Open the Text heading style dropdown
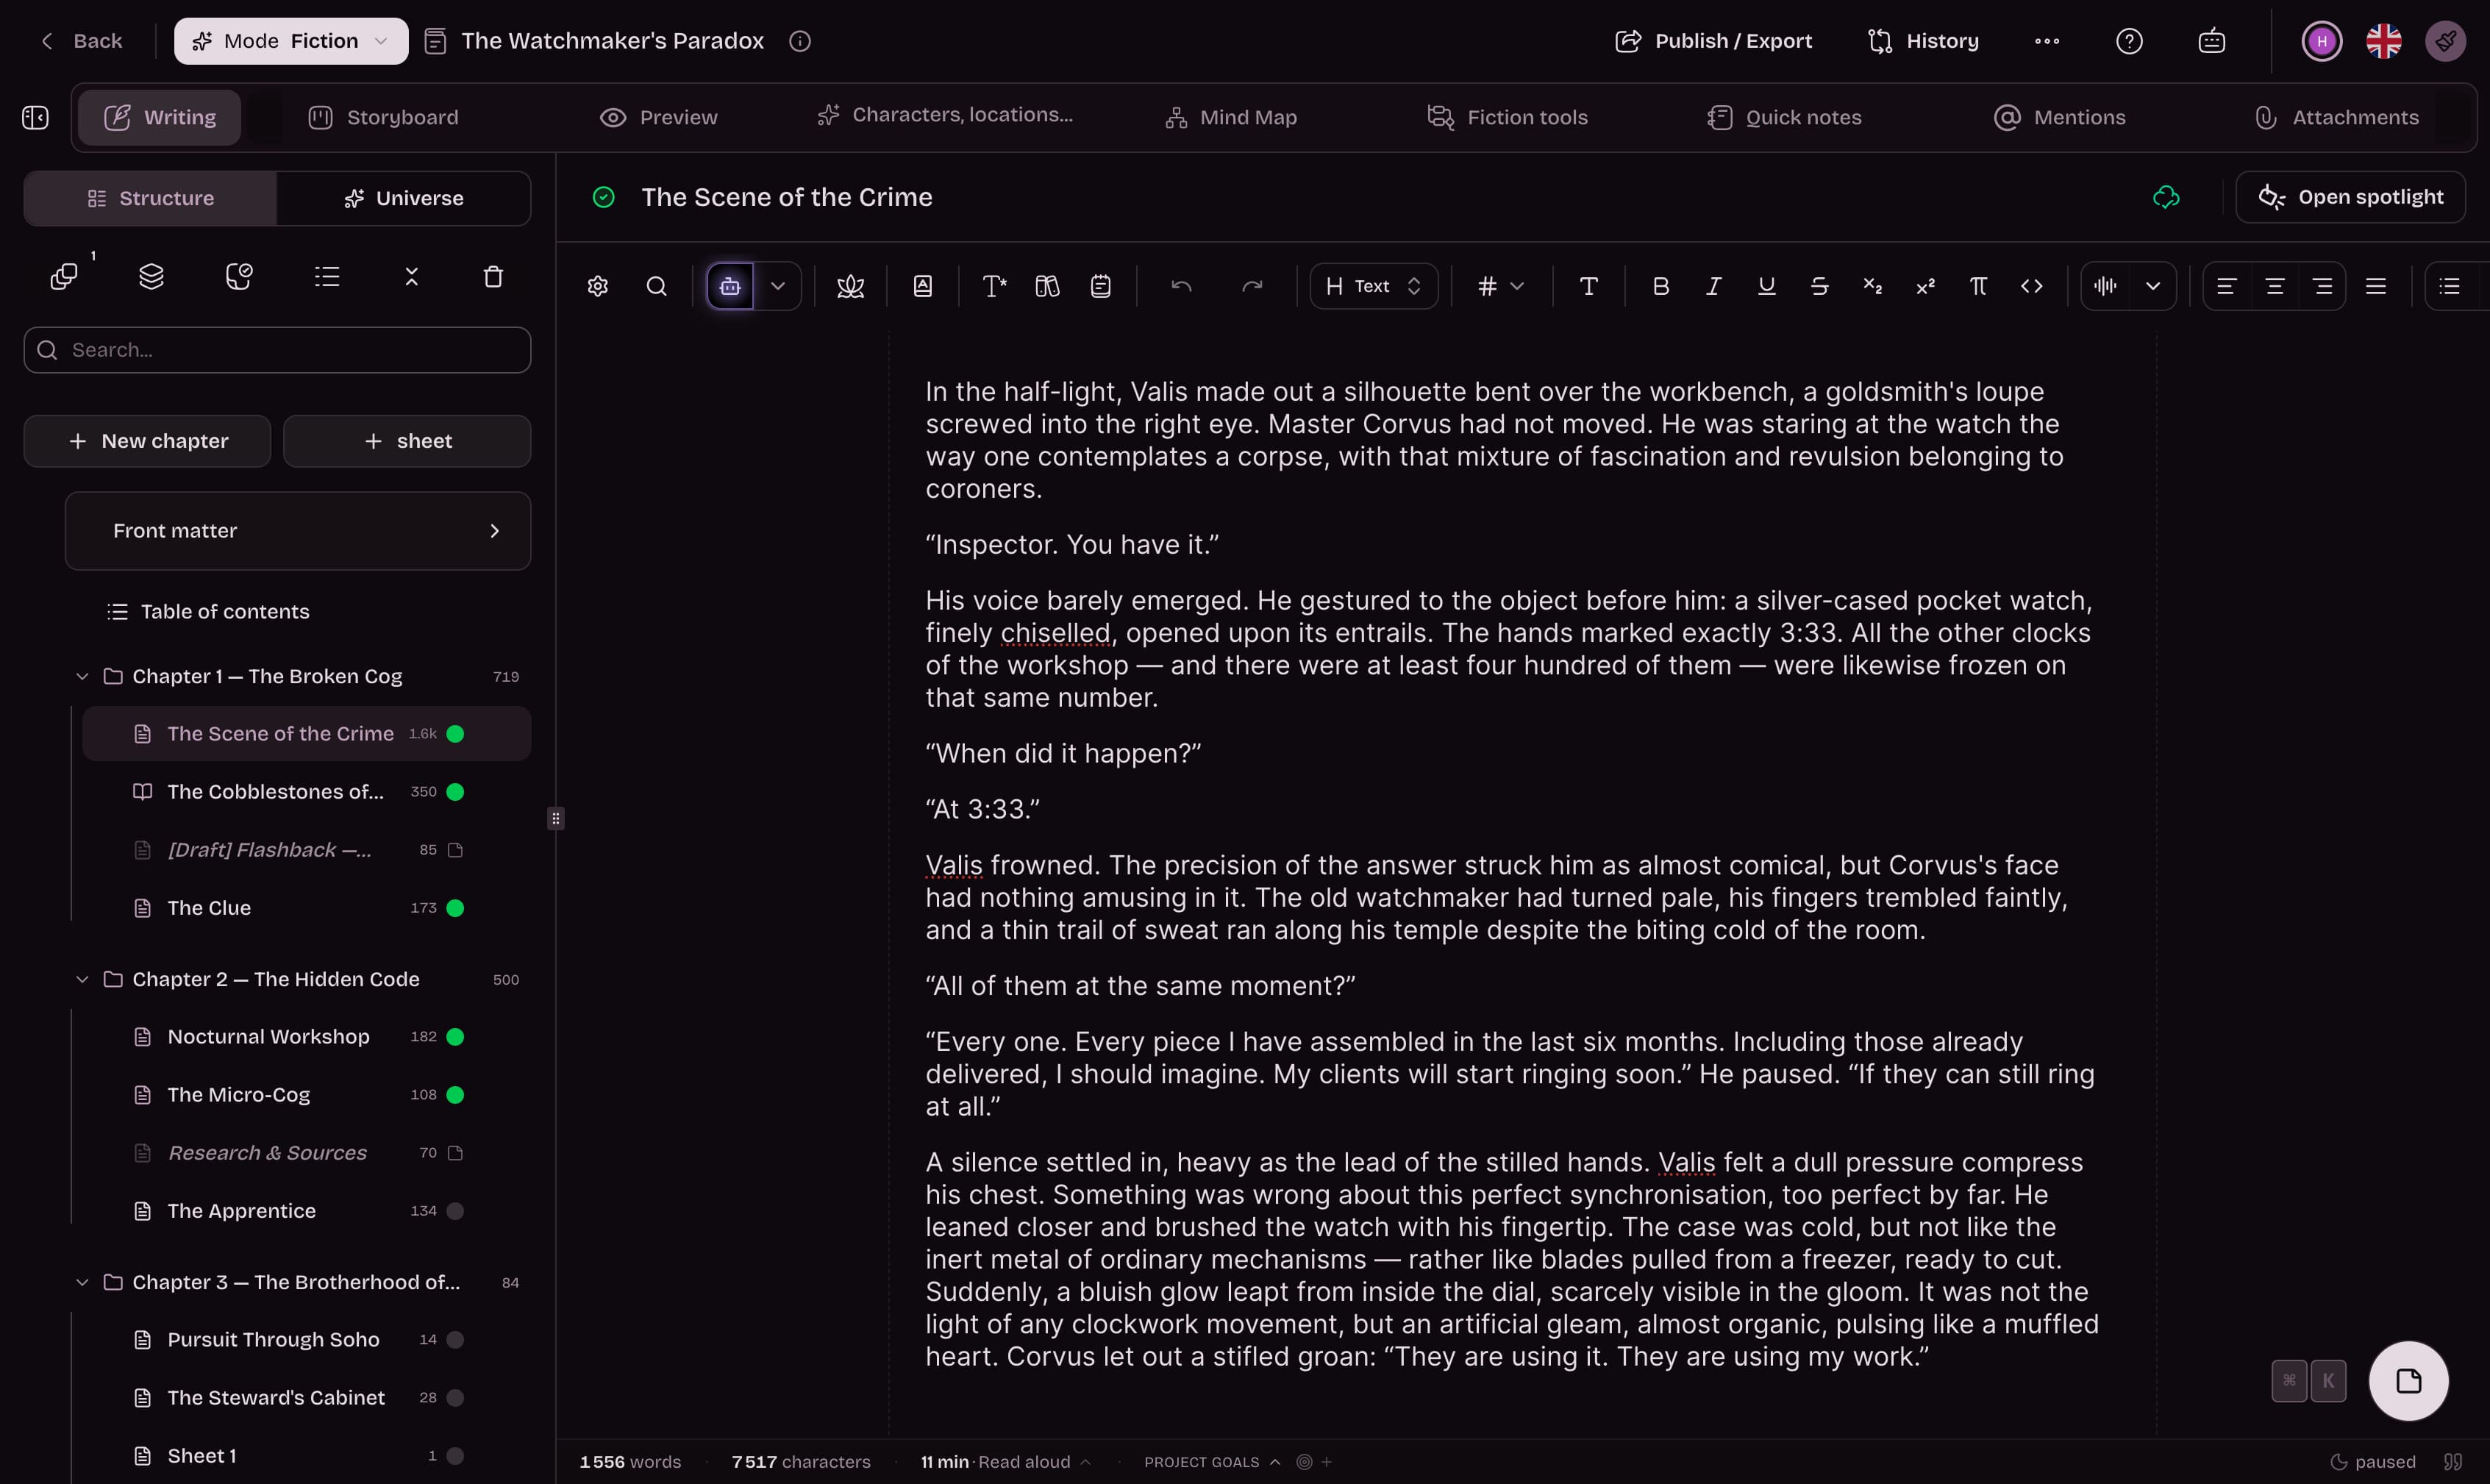 [x=1374, y=287]
